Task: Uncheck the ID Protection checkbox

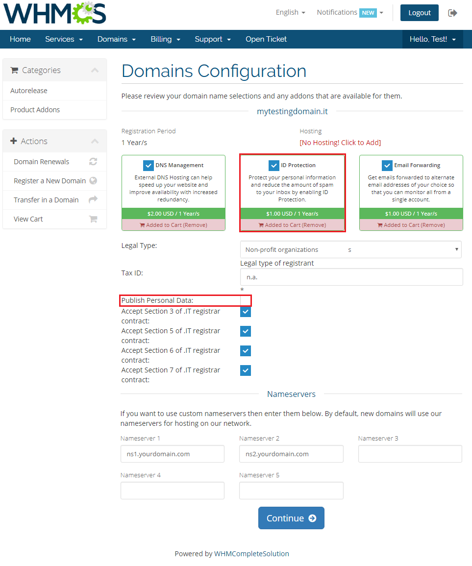Action: 273,165
